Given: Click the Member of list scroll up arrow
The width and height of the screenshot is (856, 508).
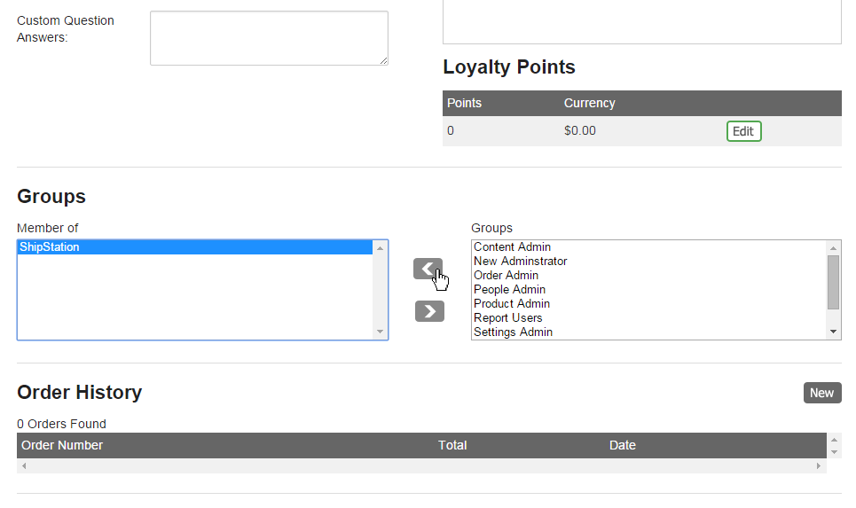Looking at the screenshot, I should [x=380, y=248].
